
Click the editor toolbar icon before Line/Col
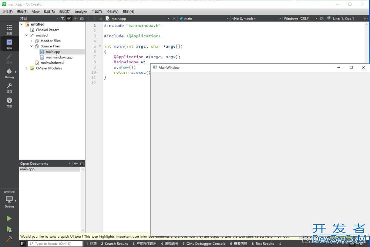pos(329,19)
